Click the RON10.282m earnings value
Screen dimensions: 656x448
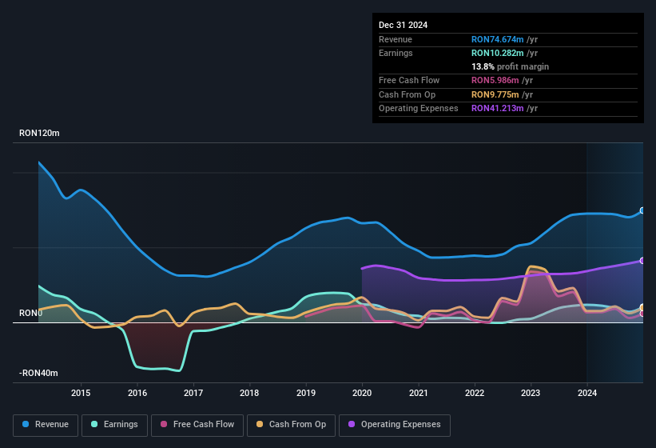[x=498, y=53]
